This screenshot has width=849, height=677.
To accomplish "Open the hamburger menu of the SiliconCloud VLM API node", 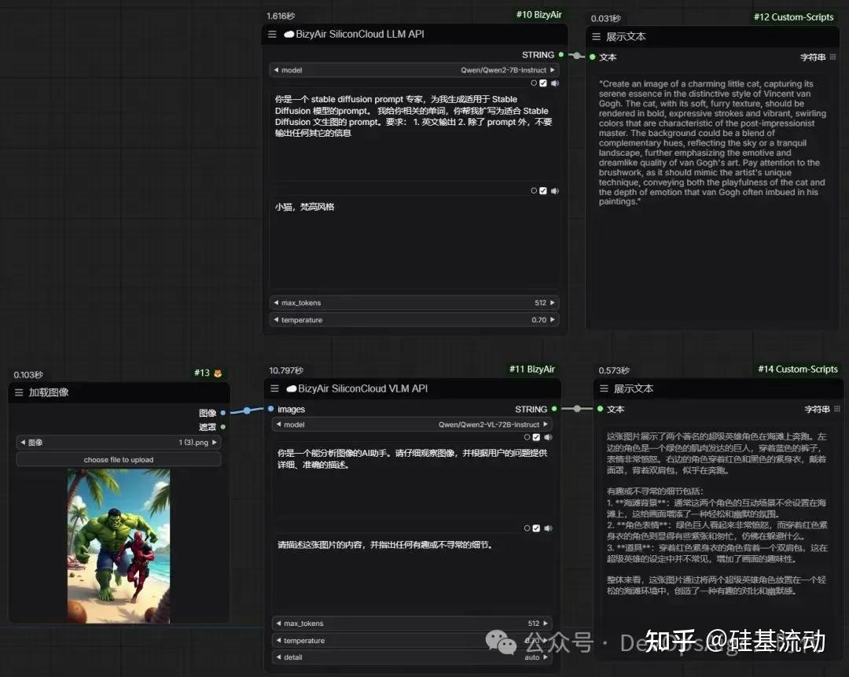I will tap(274, 389).
